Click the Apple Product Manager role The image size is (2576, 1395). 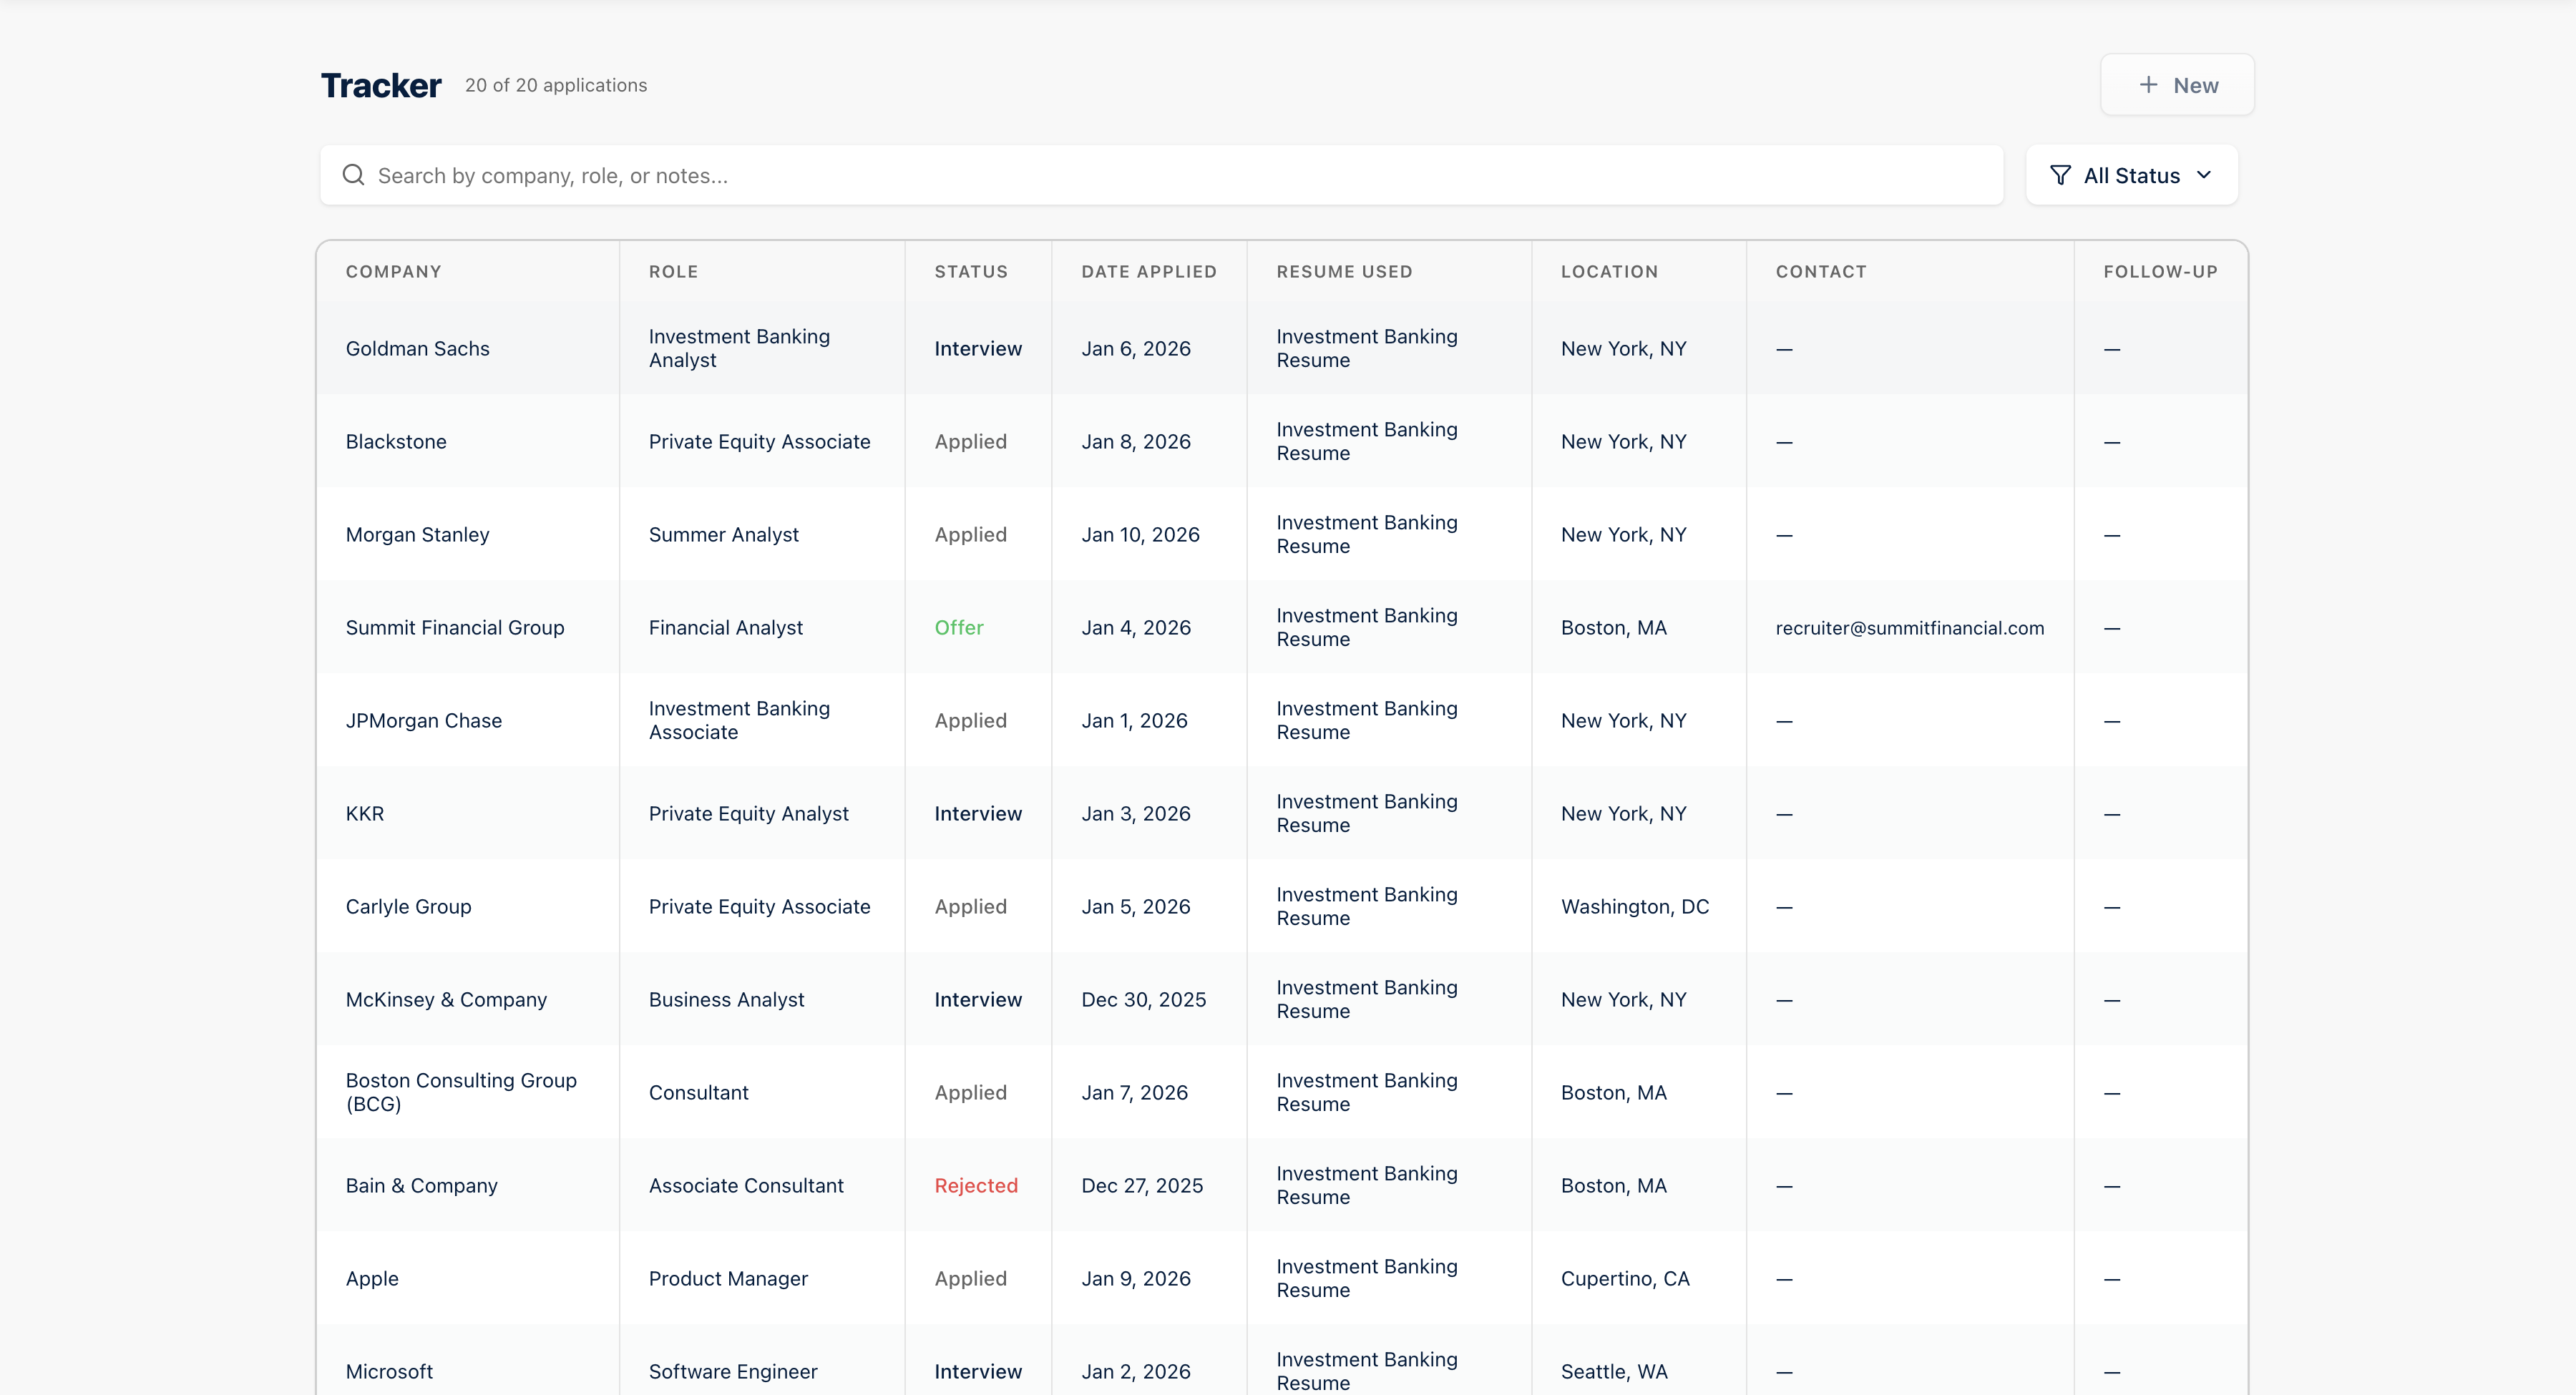pos(727,1278)
